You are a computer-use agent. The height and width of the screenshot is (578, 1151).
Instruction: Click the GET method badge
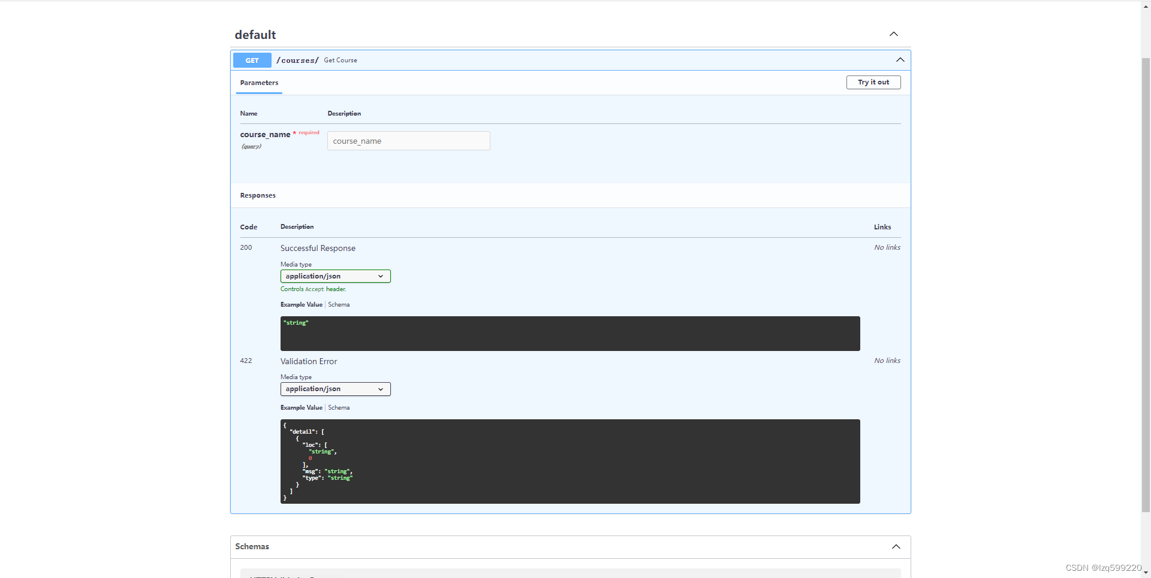252,60
